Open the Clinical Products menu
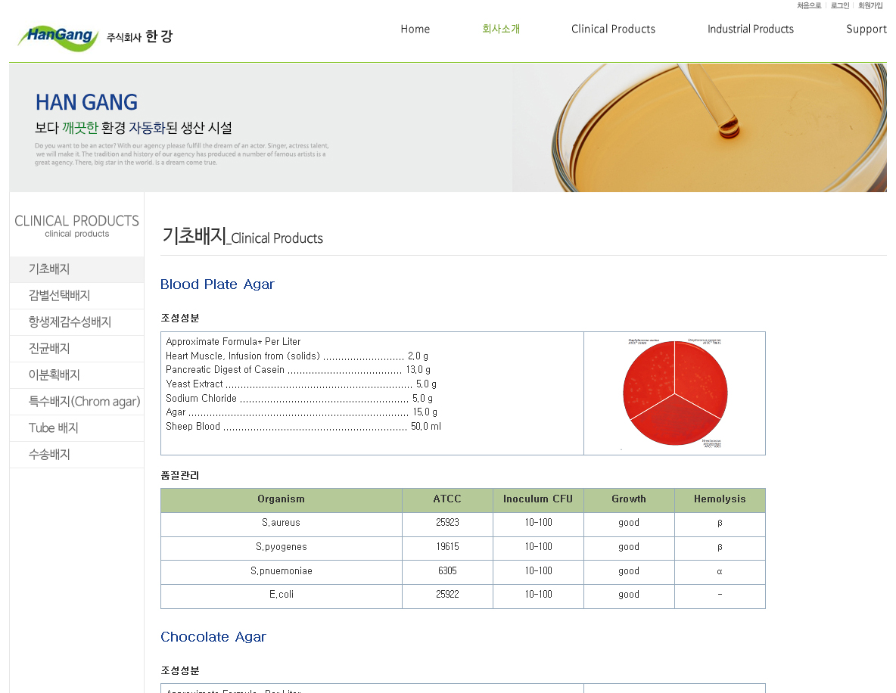The image size is (896, 693). coord(613,30)
